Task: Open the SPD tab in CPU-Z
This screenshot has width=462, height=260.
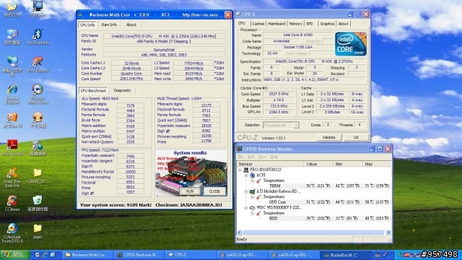Action: pyautogui.click(x=309, y=24)
